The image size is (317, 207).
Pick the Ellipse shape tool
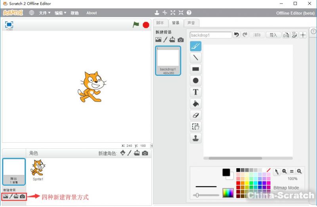pyautogui.click(x=196, y=81)
